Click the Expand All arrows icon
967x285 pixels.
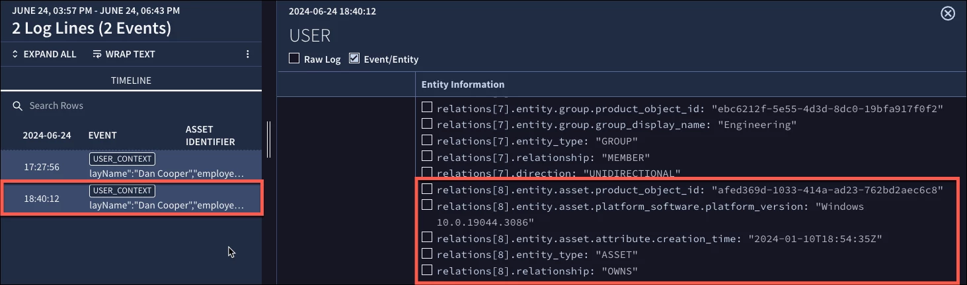point(16,54)
